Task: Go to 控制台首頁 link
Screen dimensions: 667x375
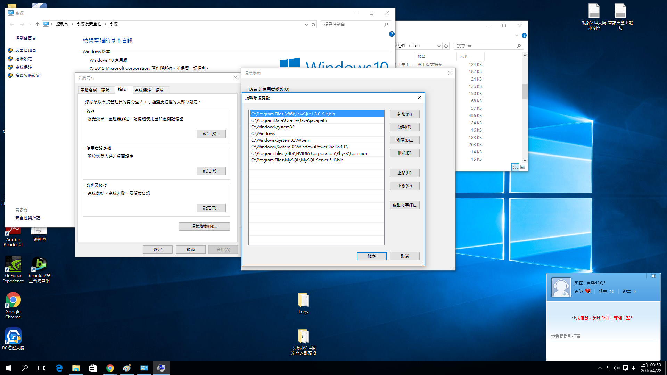Action: [x=26, y=38]
